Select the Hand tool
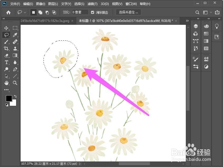The width and height of the screenshot is (223, 167). click(6, 83)
